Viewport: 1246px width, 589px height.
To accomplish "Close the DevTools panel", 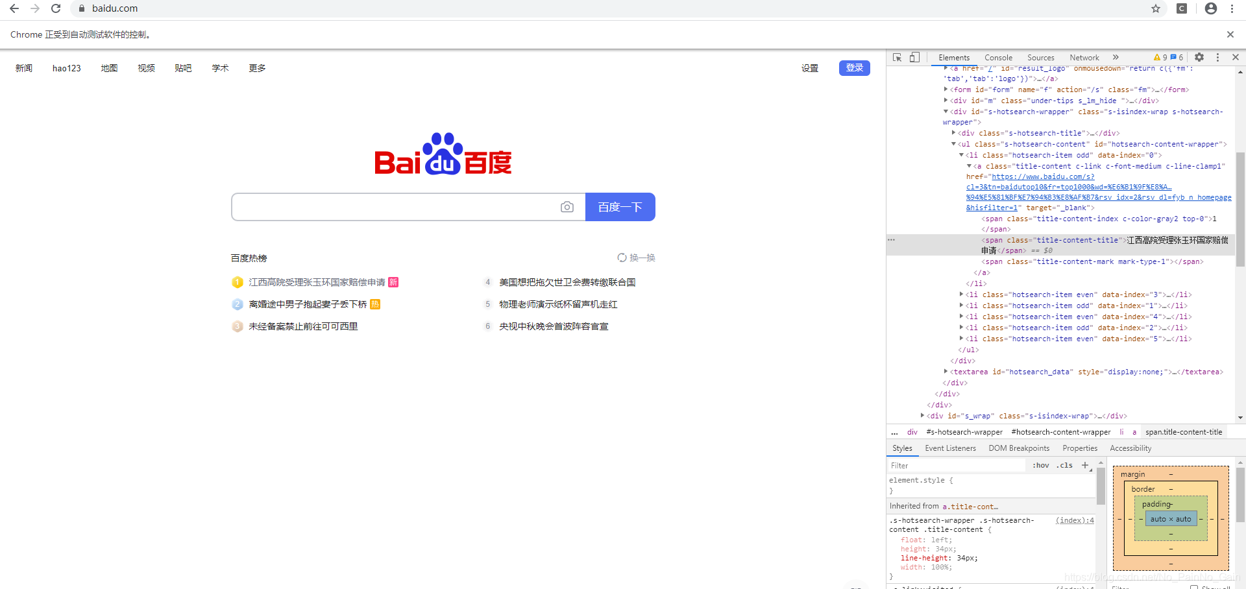I will (1236, 57).
